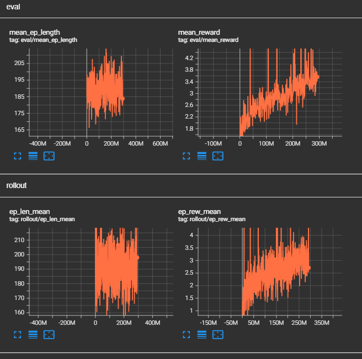Expand the ep_rew_mean chart to full size

(x=187, y=334)
